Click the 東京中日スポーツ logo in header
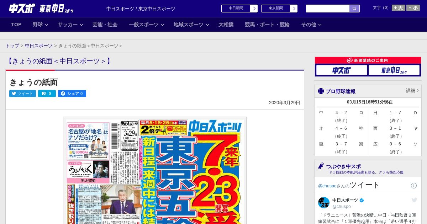The height and width of the screenshot is (224, 427). (x=57, y=9)
